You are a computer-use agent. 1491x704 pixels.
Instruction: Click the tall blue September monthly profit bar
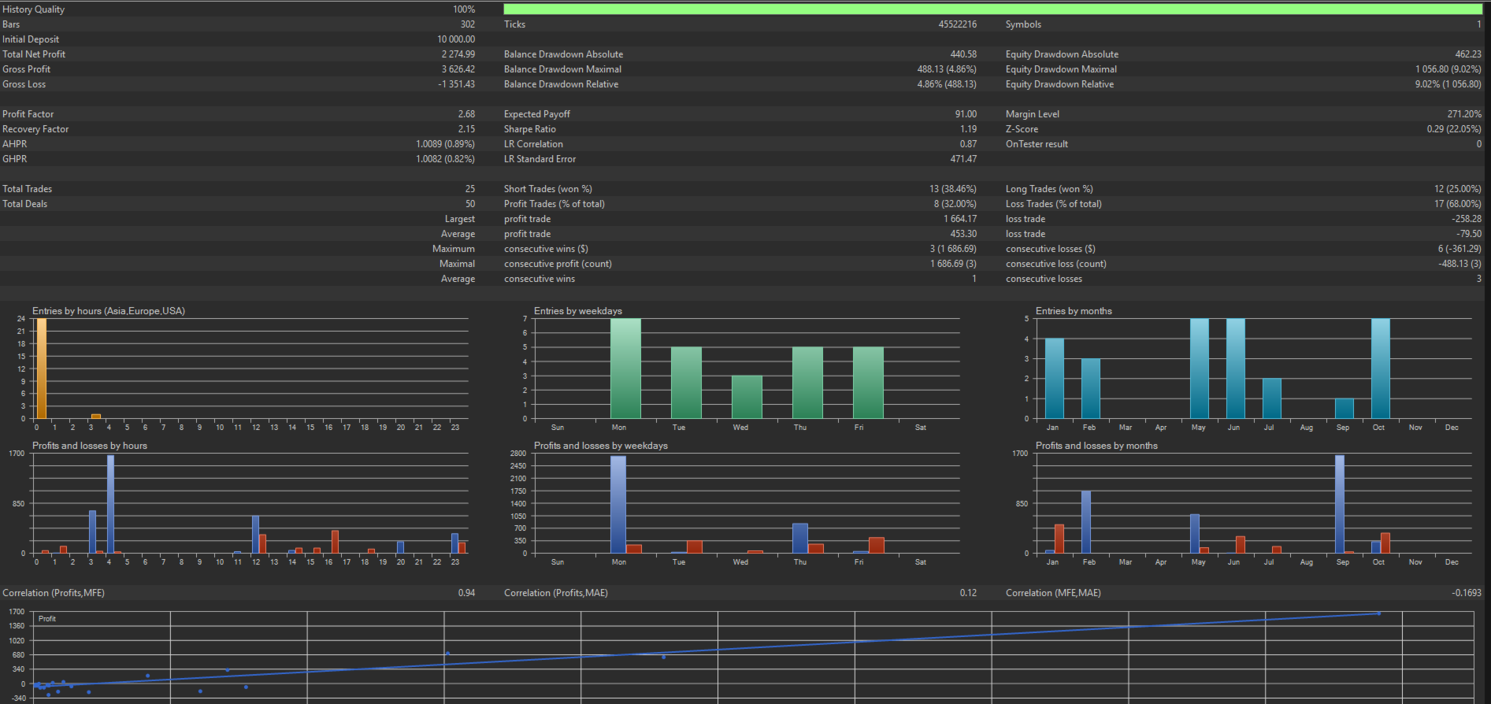click(x=1339, y=504)
